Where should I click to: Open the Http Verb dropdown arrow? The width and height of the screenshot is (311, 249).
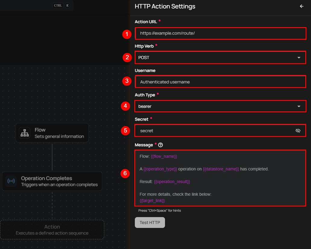tap(299, 58)
